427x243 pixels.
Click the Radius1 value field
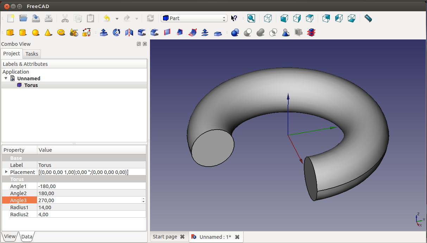pyautogui.click(x=91, y=207)
